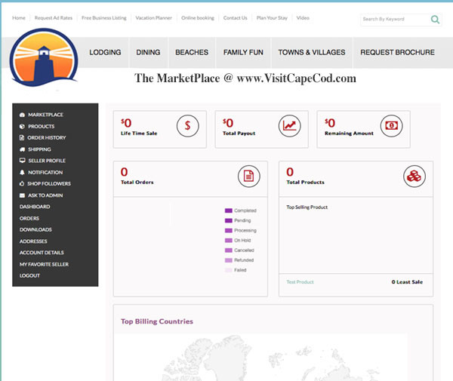Click the Total Products boxes icon
This screenshot has height=381, width=453.
(x=414, y=176)
